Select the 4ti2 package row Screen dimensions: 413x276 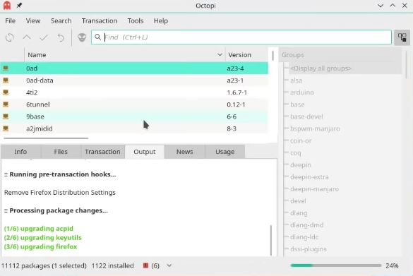134,92
